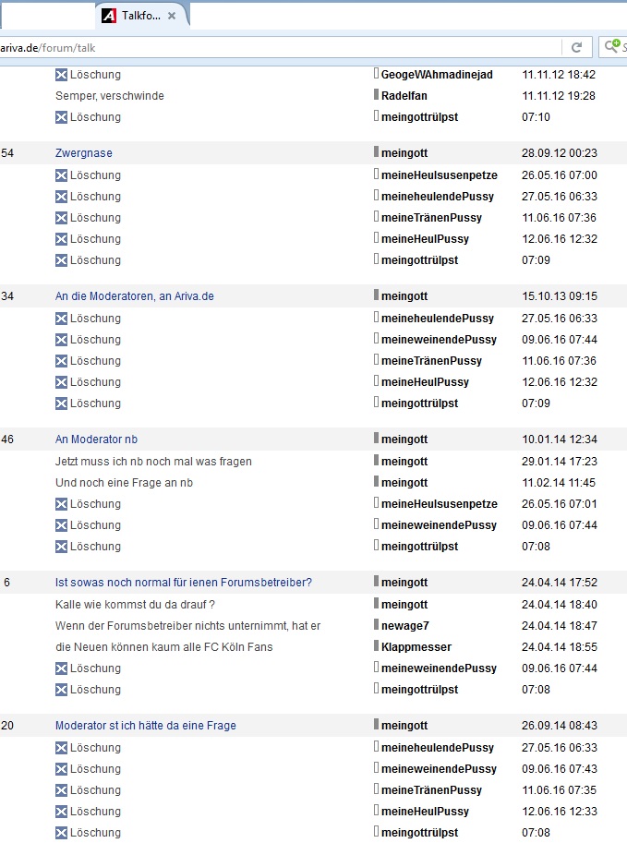Open the thread titled Zwergnase
This screenshot has width=627, height=855.
[x=84, y=153]
